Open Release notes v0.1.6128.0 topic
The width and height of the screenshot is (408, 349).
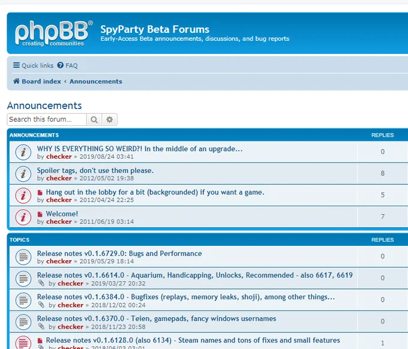click(x=193, y=340)
